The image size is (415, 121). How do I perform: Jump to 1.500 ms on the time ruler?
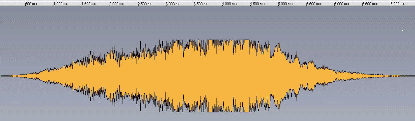coord(89,4)
